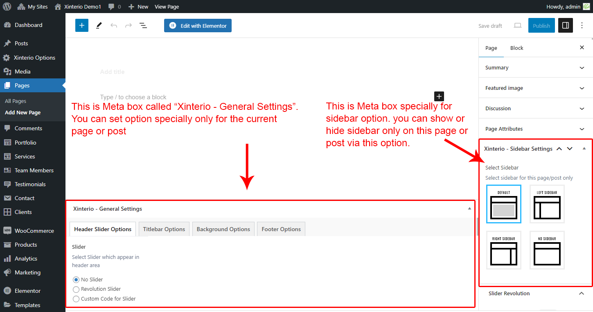The width and height of the screenshot is (593, 312).
Task: Select the Tools pencil icon
Action: click(99, 25)
